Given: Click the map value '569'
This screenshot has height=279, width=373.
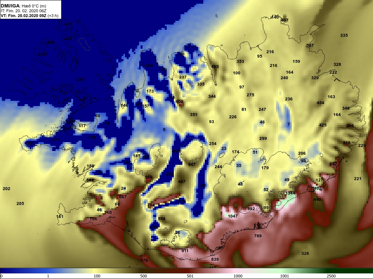Looking at the screenshot, I should coord(148,177).
